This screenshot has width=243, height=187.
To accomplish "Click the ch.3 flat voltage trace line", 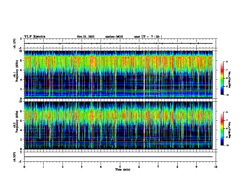I will click(x=118, y=157).
